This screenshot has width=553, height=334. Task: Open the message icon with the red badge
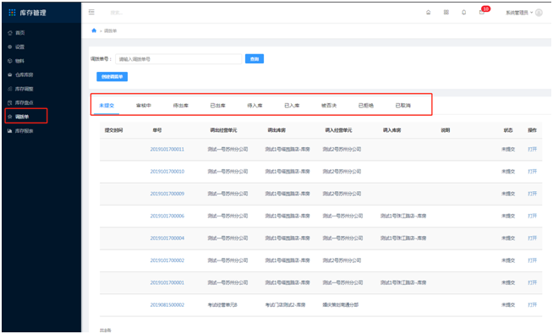click(482, 13)
